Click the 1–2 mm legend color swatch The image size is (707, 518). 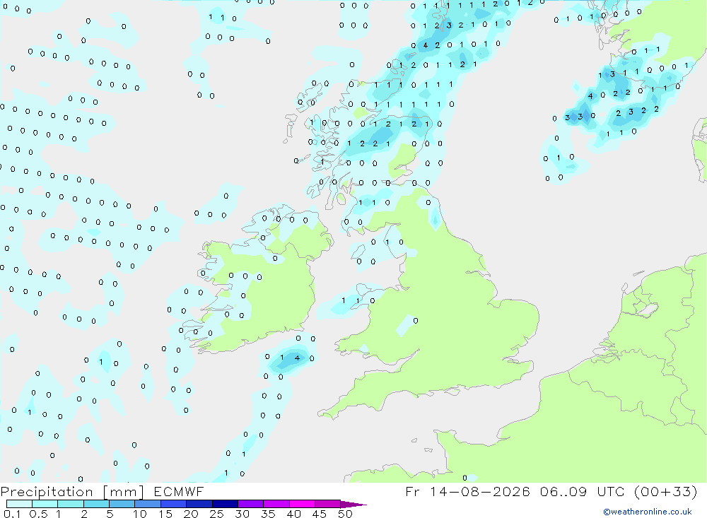tap(70, 504)
